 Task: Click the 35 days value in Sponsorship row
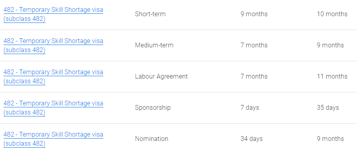coord(328,107)
